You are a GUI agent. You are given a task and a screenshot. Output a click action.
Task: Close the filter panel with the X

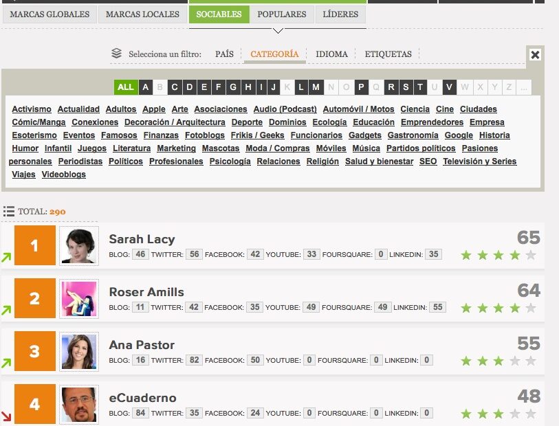point(535,55)
